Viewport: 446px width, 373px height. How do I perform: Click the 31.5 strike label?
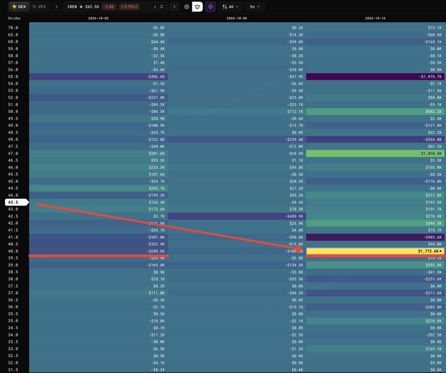click(13, 370)
